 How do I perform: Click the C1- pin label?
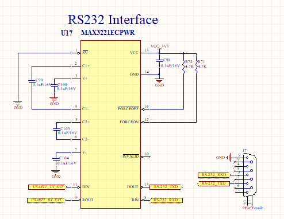coord(86,109)
